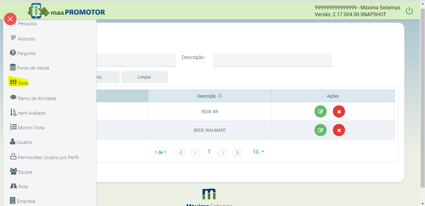Close the side menu with red X
The width and height of the screenshot is (425, 206).
tap(10, 19)
